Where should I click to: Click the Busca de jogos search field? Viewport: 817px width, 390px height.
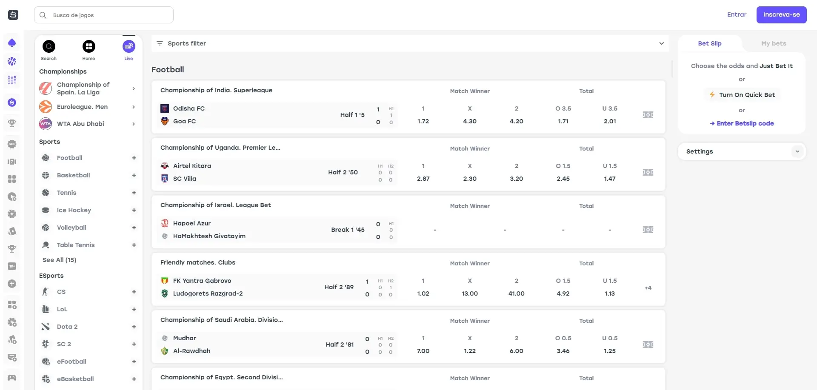point(104,15)
